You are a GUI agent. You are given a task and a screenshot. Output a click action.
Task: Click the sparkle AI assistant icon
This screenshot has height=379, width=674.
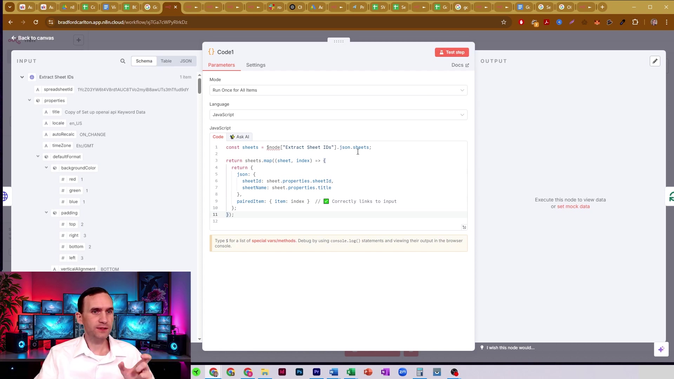pos(661,349)
